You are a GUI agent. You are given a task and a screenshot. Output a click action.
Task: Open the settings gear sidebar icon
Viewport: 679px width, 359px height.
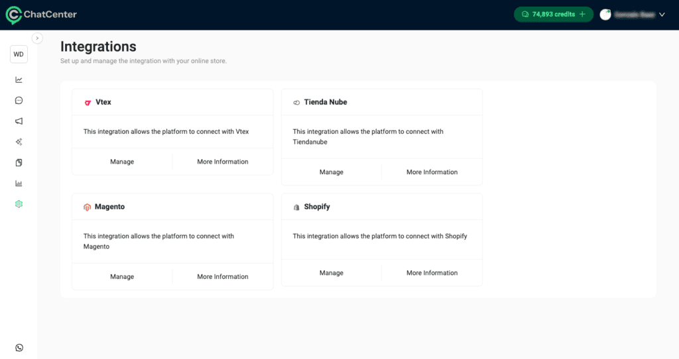click(19, 204)
